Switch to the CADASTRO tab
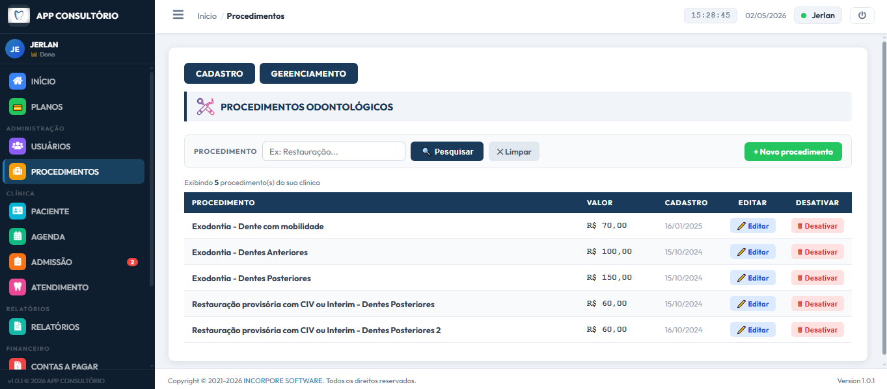 coord(219,73)
